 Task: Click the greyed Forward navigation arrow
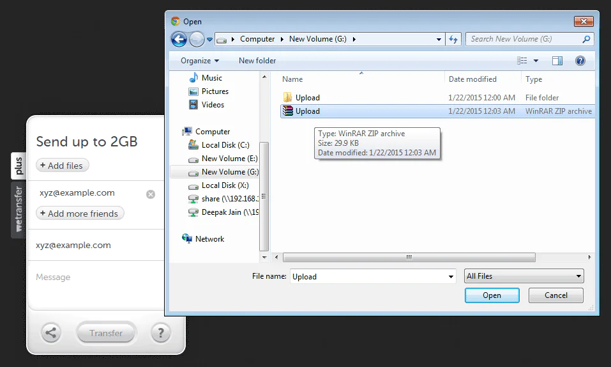[x=197, y=39]
